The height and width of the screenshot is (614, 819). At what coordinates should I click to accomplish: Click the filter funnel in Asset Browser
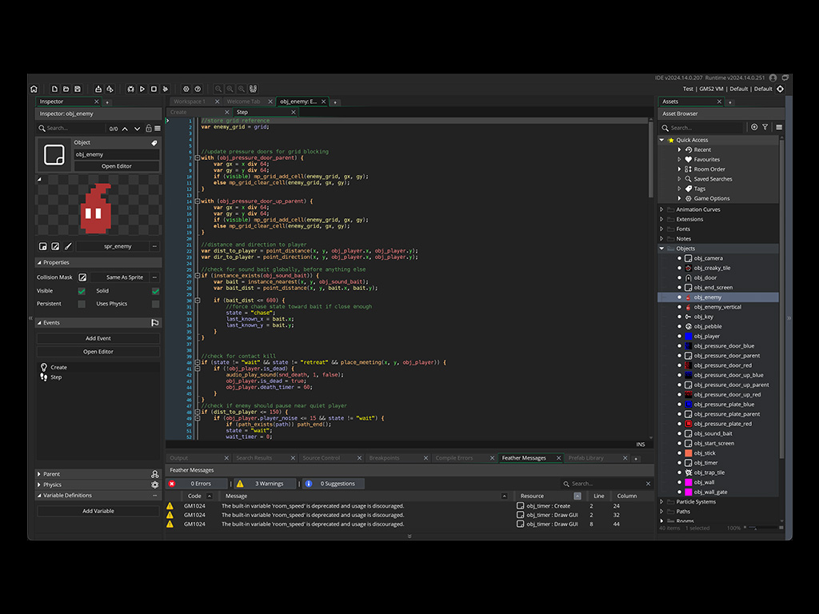tap(765, 127)
